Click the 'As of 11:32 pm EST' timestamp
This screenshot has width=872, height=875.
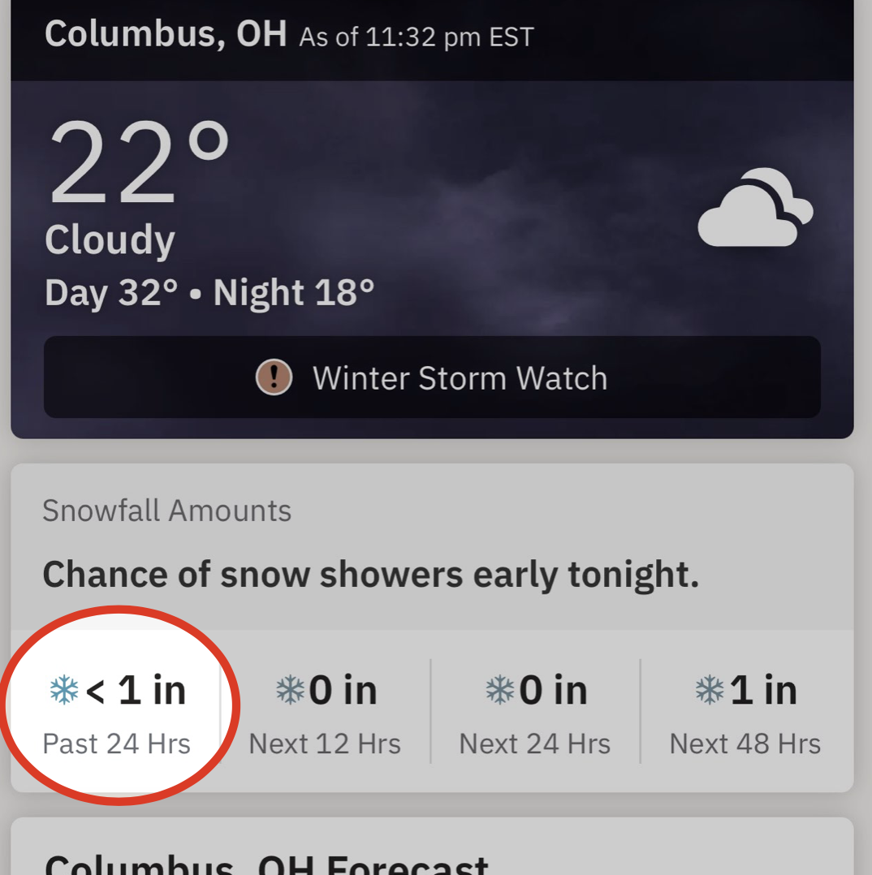417,37
